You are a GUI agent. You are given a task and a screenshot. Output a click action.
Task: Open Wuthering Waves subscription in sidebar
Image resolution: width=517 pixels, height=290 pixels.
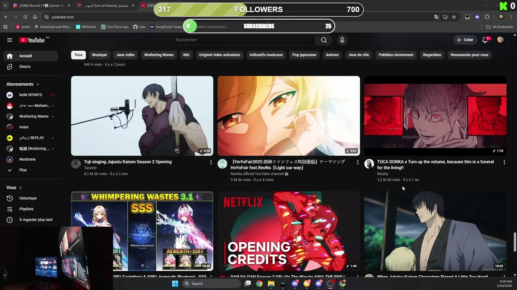31,116
